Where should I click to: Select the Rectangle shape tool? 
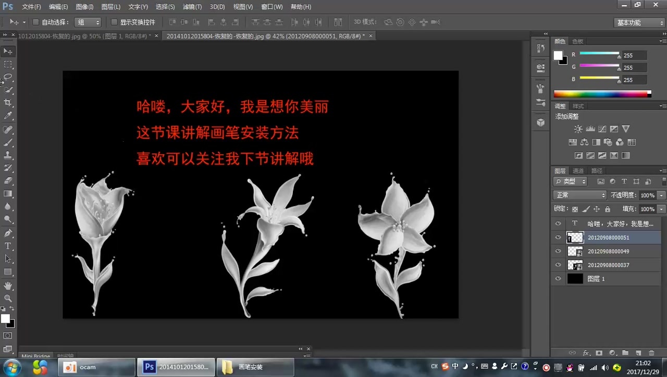[x=8, y=272]
